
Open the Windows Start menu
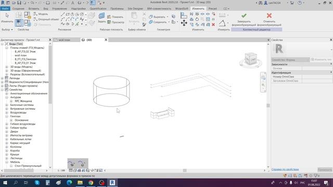(5, 182)
